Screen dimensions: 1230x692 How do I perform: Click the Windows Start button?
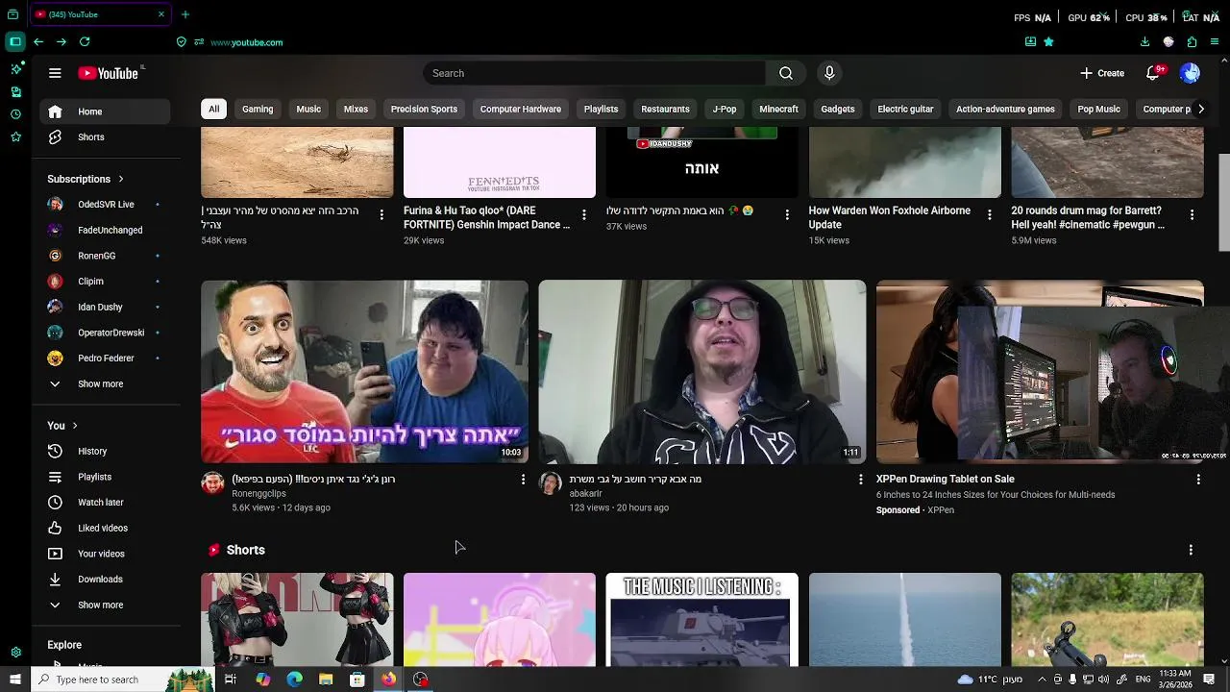pyautogui.click(x=14, y=680)
